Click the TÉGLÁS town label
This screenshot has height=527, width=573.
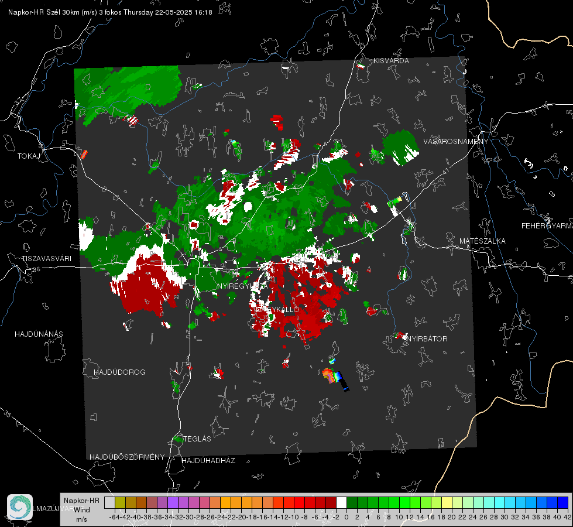click(x=197, y=439)
